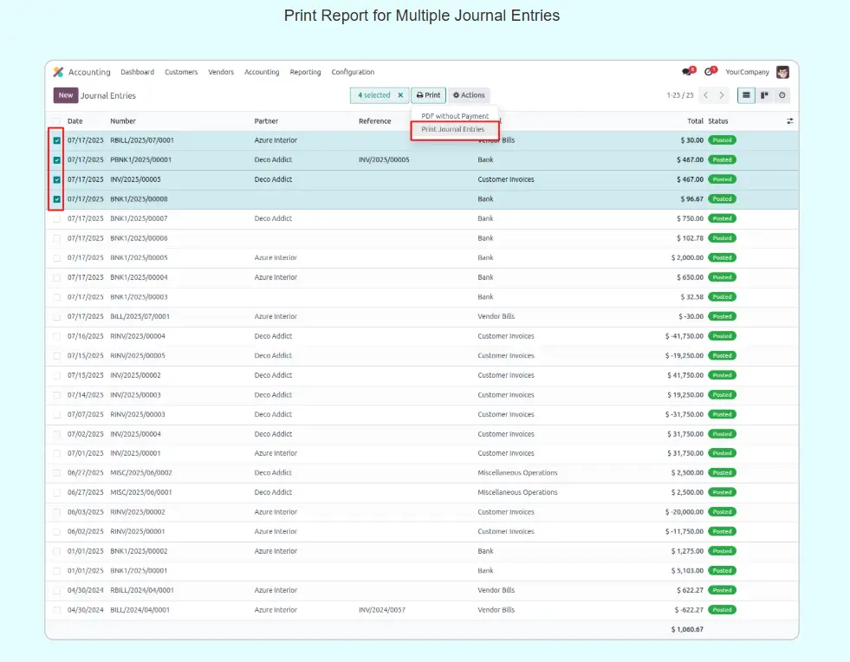Check the BNK1/2025/00007 row checkbox
Viewport: 850px width, 662px height.
click(x=57, y=218)
